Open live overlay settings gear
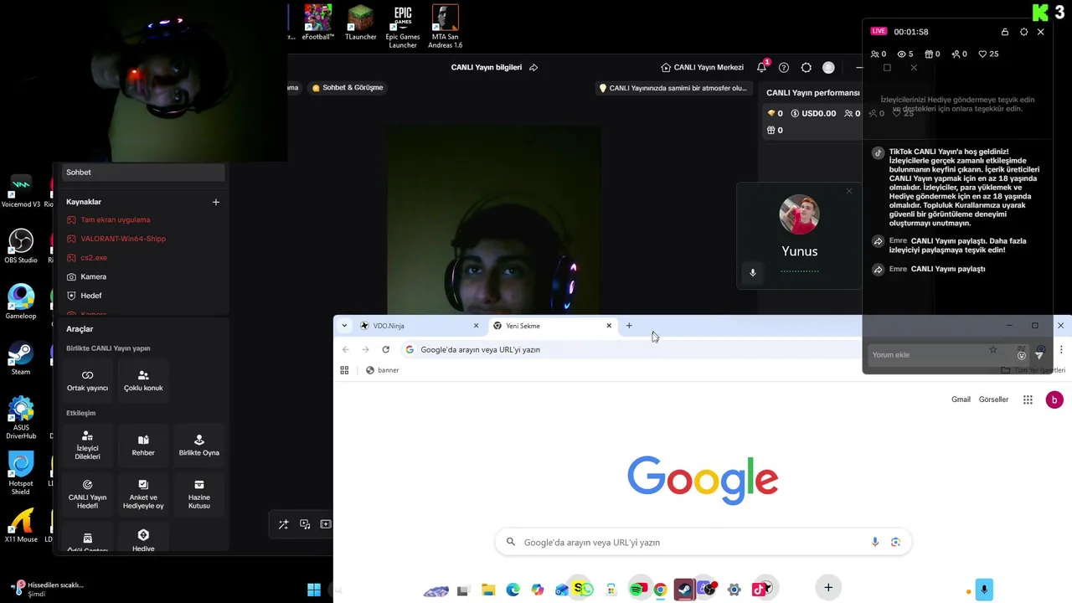This screenshot has height=603, width=1072. [x=1023, y=32]
